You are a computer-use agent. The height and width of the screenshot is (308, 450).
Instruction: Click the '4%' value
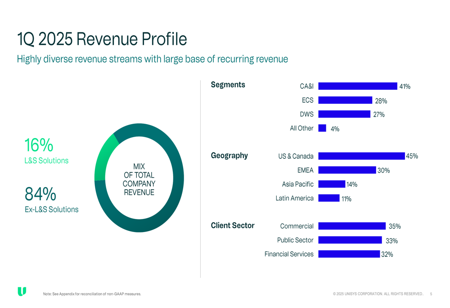[x=335, y=129]
